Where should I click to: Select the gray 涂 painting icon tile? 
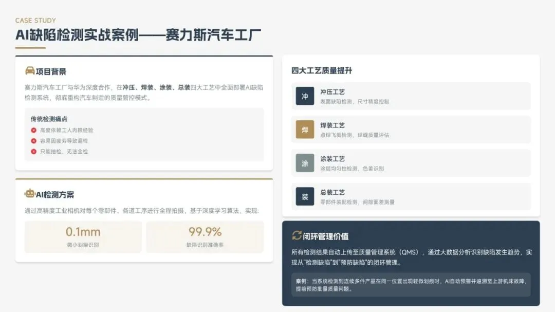(x=305, y=163)
